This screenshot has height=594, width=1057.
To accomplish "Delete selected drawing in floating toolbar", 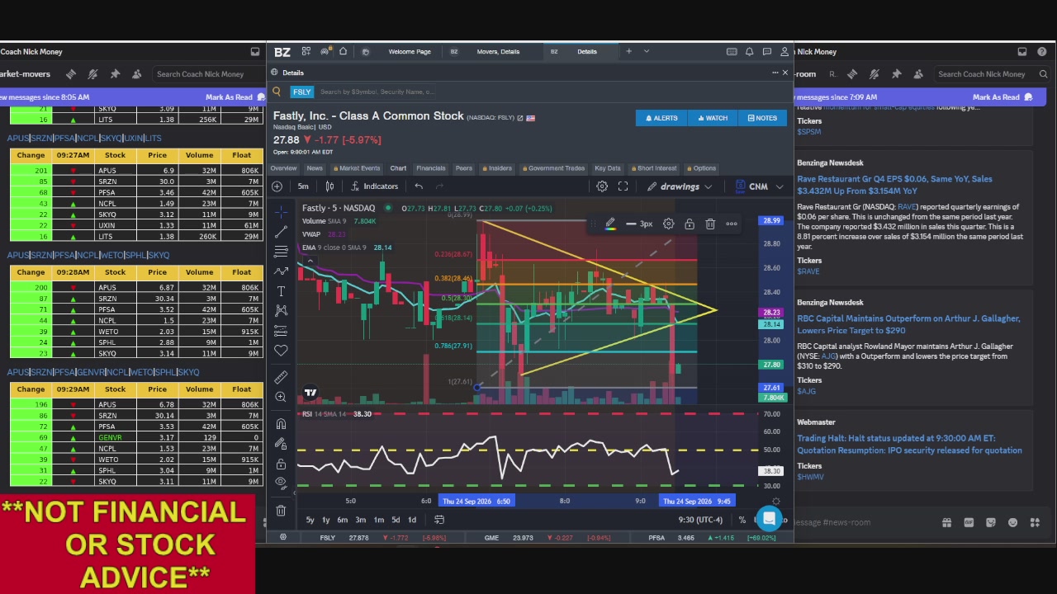I will tap(710, 224).
